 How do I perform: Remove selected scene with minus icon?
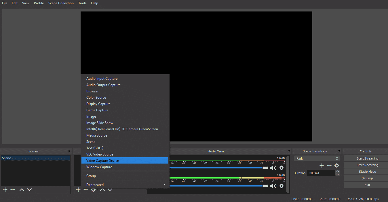coord(13,190)
